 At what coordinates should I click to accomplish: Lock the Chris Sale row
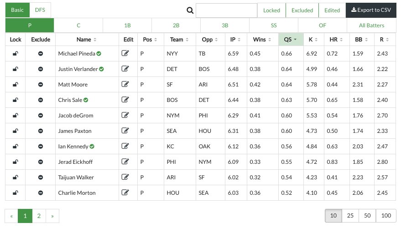(16, 100)
